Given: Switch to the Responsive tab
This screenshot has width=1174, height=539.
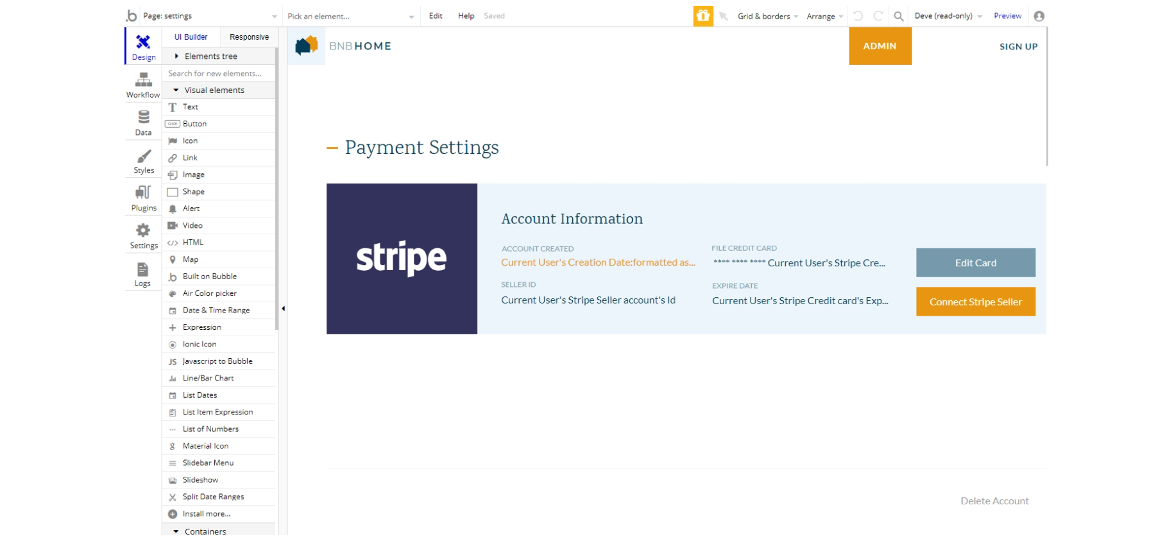Looking at the screenshot, I should click(x=249, y=37).
